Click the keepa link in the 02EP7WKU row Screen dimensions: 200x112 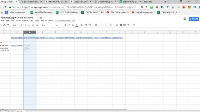[17, 45]
